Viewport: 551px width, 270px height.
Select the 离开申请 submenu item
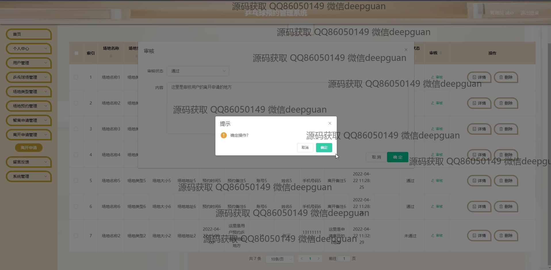29,148
